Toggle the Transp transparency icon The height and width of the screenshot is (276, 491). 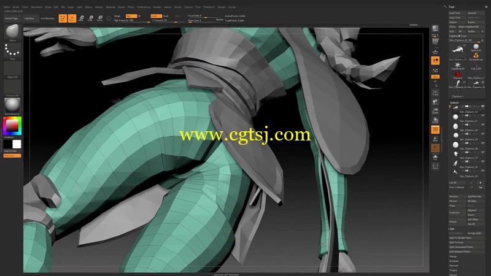(x=435, y=139)
